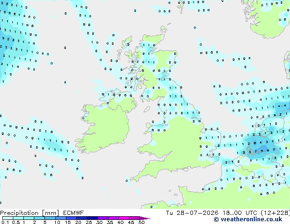The height and width of the screenshot is (224, 290).
Task: Click the '0.5' legend scale label
Action: (16, 222)
